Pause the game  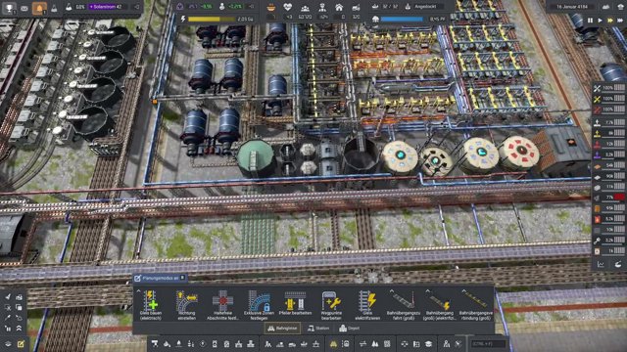590,20
